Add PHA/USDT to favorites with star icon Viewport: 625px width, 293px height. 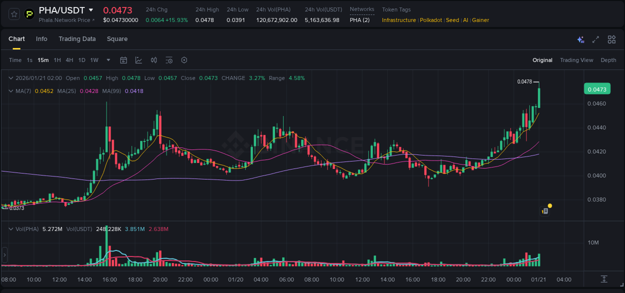[14, 14]
